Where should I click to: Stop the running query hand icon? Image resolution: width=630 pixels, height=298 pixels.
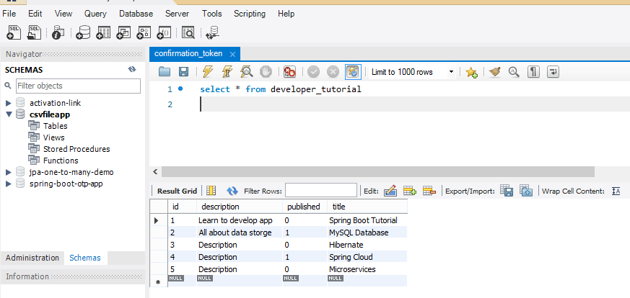[266, 72]
